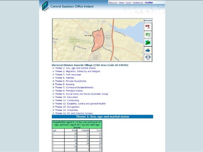Screen dimensions: 203x152
Task: Open the News link
Action: [x=122, y=2]
